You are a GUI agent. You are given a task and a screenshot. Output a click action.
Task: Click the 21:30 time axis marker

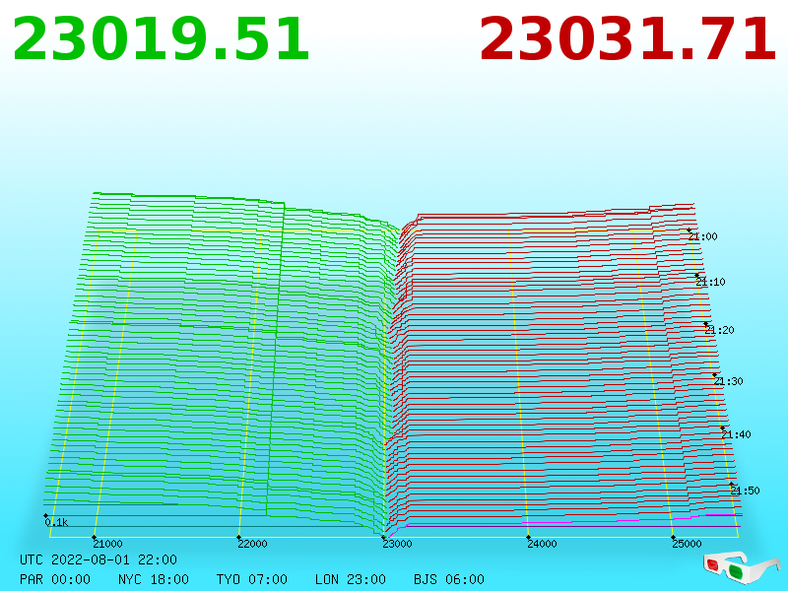tap(728, 381)
